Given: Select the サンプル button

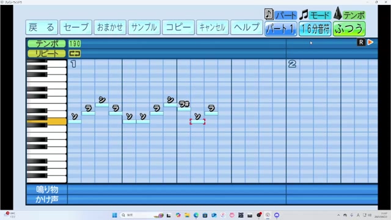Looking at the screenshot, I should click(x=144, y=27).
